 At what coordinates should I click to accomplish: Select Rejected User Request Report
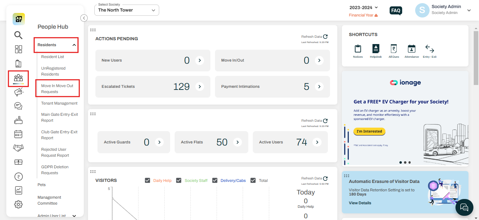click(55, 152)
